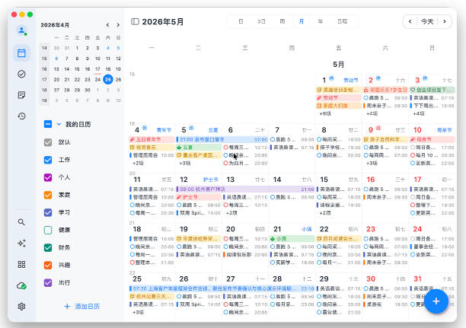Uncheck the 财务 calendar checkbox
The width and height of the screenshot is (466, 328).
(48, 247)
